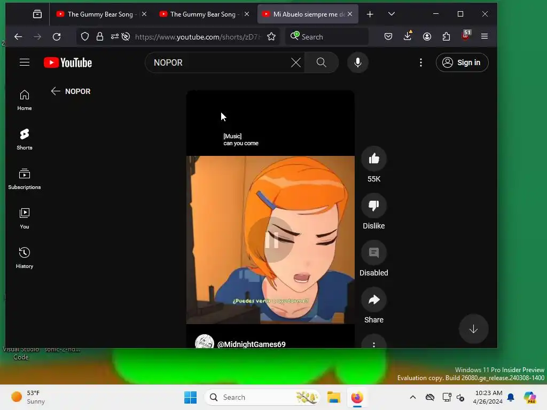Screen dimensions: 547x410
Task: Click the Sign in button
Action: pos(462,62)
